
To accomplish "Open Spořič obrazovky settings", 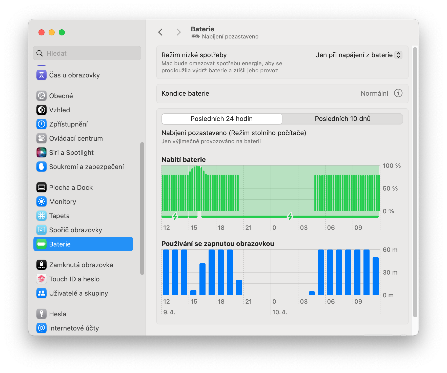I will click(83, 230).
